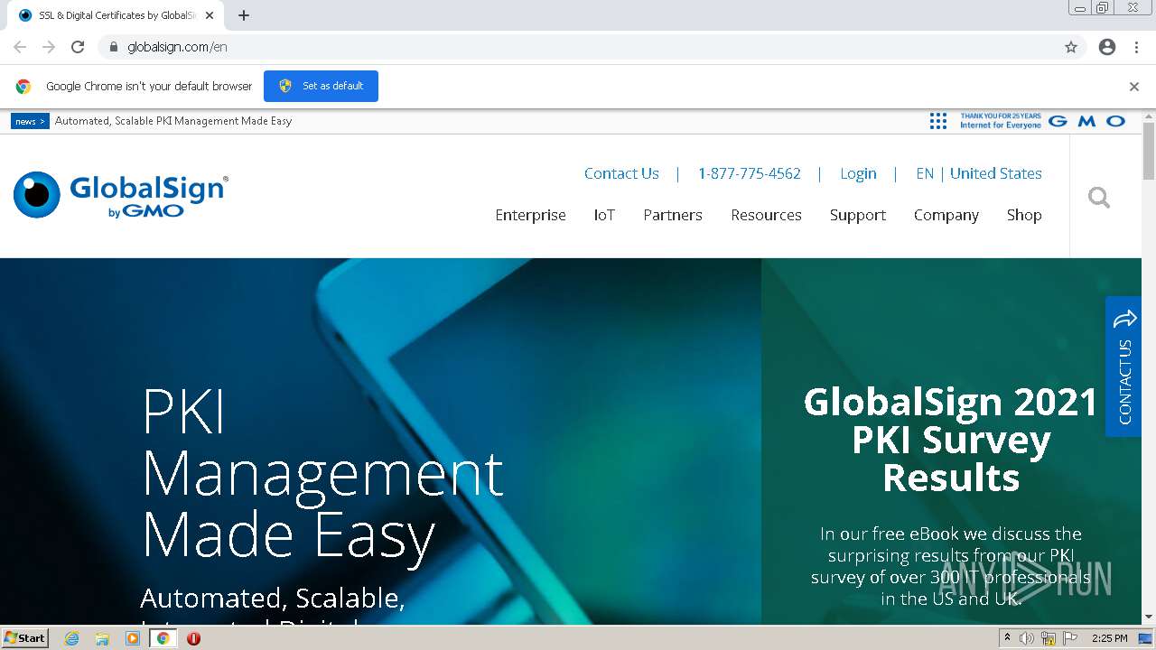Open the IoT menu
The width and height of the screenshot is (1156, 650).
(x=604, y=215)
